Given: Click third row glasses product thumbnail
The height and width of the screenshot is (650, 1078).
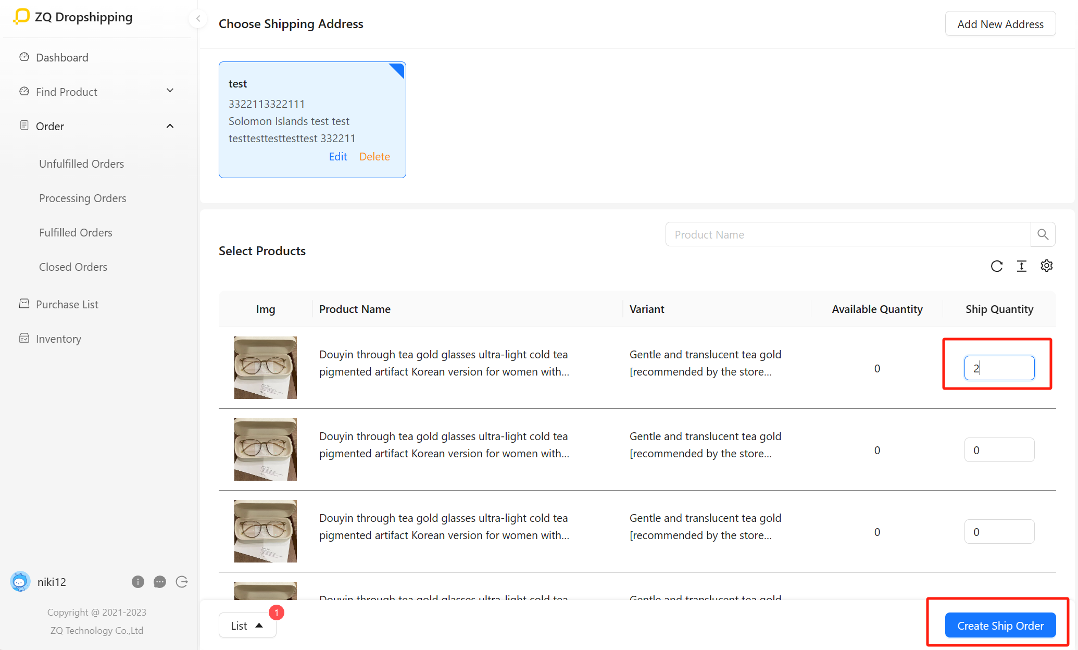Looking at the screenshot, I should click(265, 531).
